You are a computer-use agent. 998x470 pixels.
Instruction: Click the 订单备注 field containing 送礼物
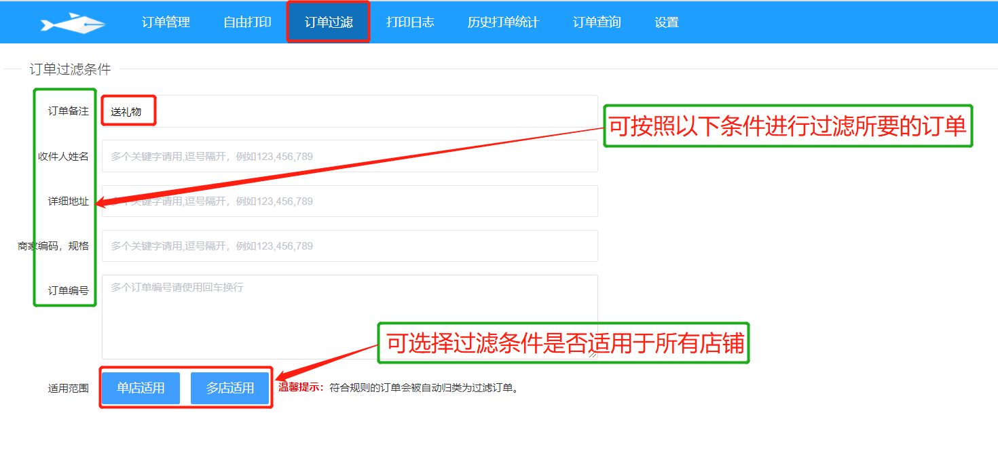point(349,111)
